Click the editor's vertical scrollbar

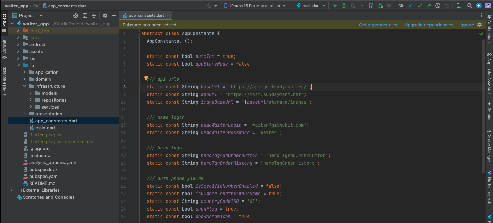click(x=483, y=104)
